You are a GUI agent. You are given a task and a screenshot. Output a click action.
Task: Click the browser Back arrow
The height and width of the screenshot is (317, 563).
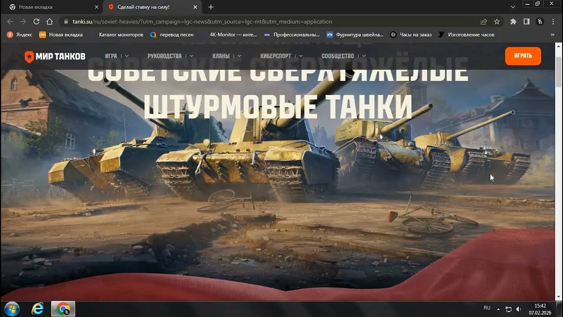coord(10,21)
